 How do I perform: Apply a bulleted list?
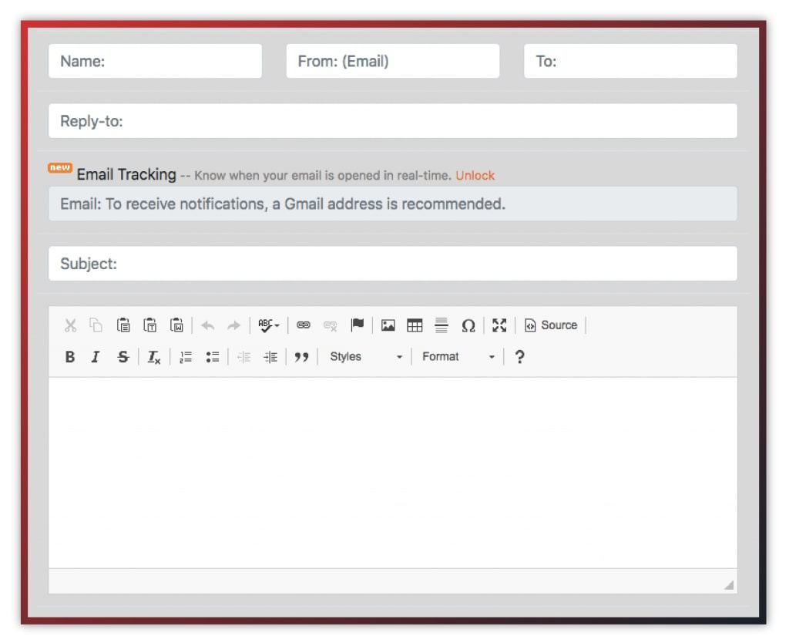click(213, 356)
